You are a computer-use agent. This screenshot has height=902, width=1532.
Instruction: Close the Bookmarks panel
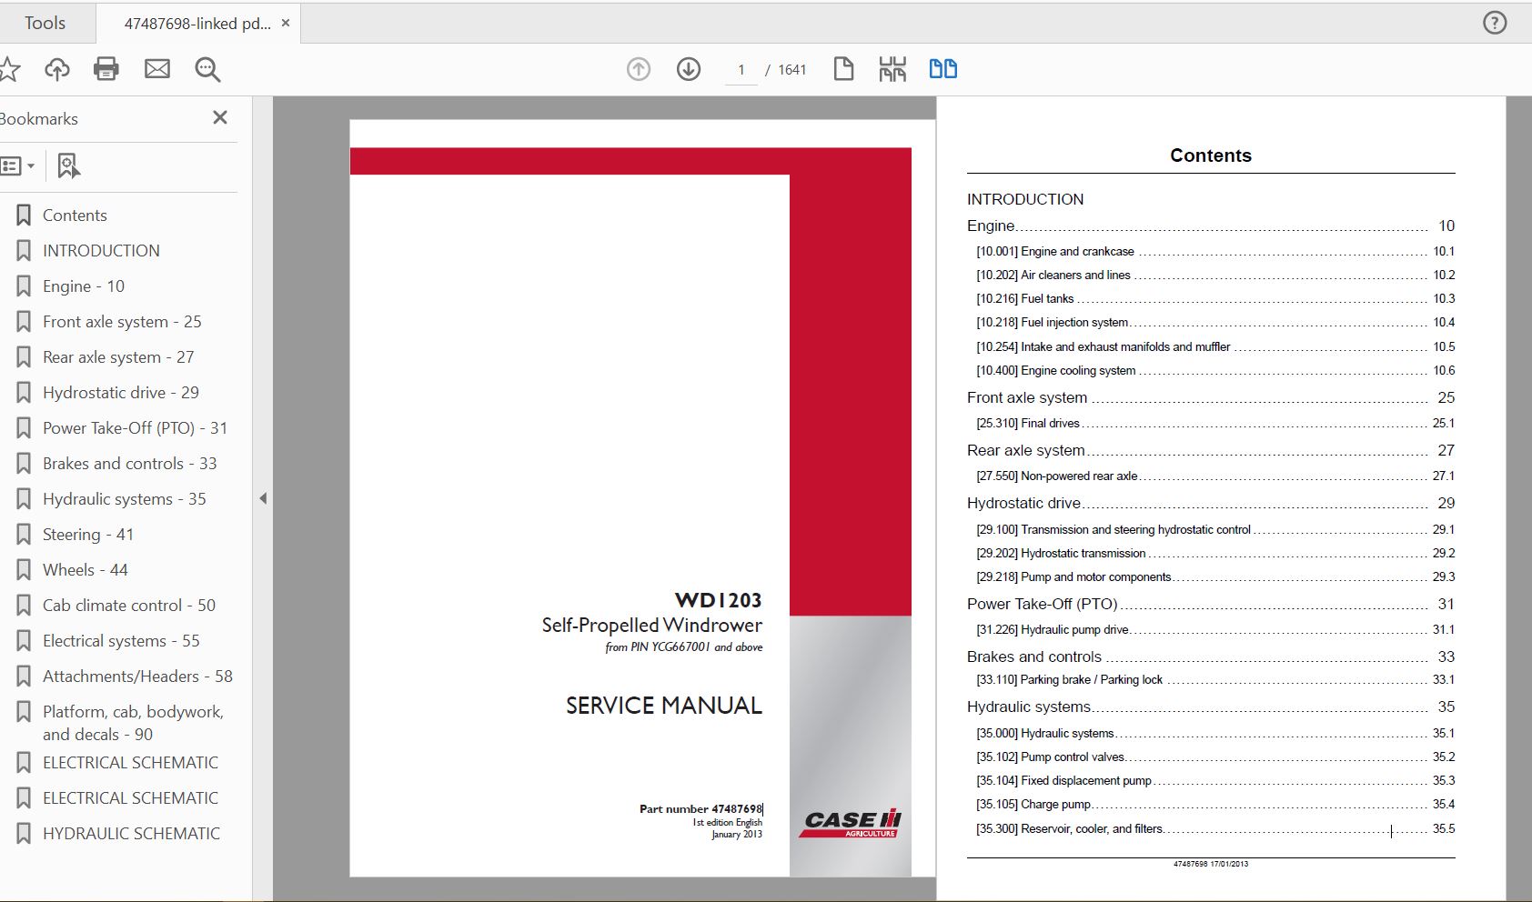[220, 117]
